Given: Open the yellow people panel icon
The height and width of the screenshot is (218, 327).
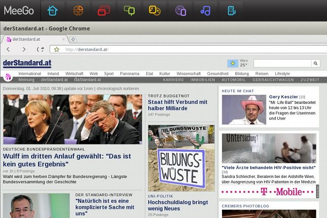Looking at the screenshot, I should (155, 11).
